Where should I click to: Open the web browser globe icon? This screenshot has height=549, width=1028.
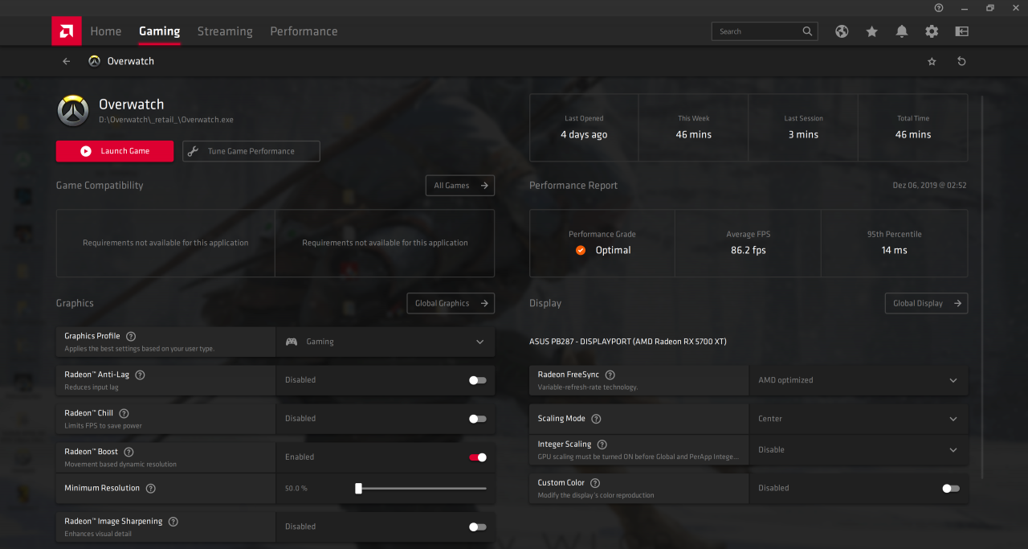[x=842, y=31]
